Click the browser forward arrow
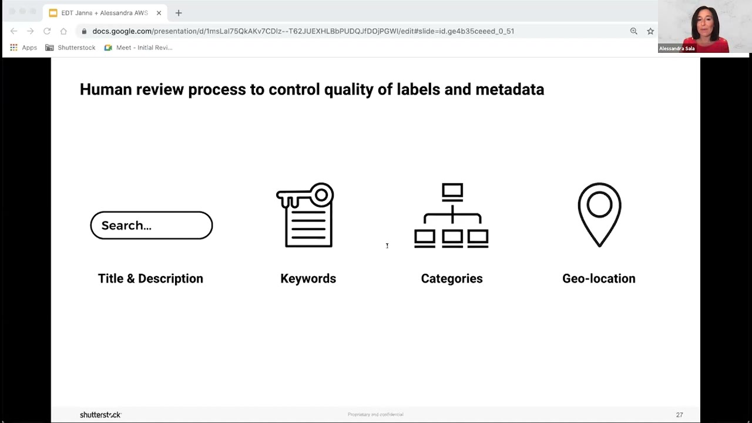This screenshot has height=423, width=752. (30, 31)
